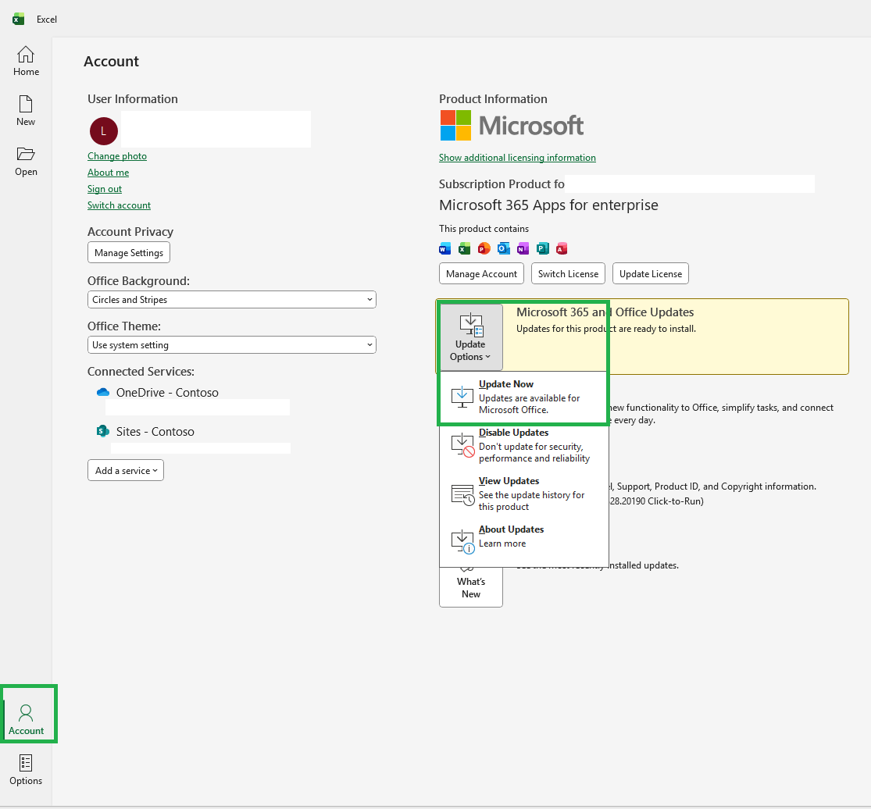Open the About me link

[109, 173]
